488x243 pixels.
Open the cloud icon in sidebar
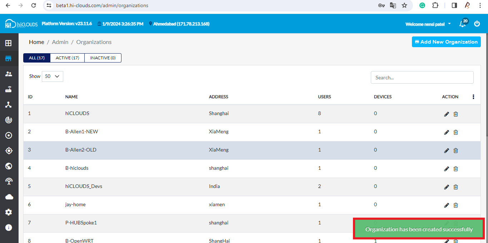point(9,197)
